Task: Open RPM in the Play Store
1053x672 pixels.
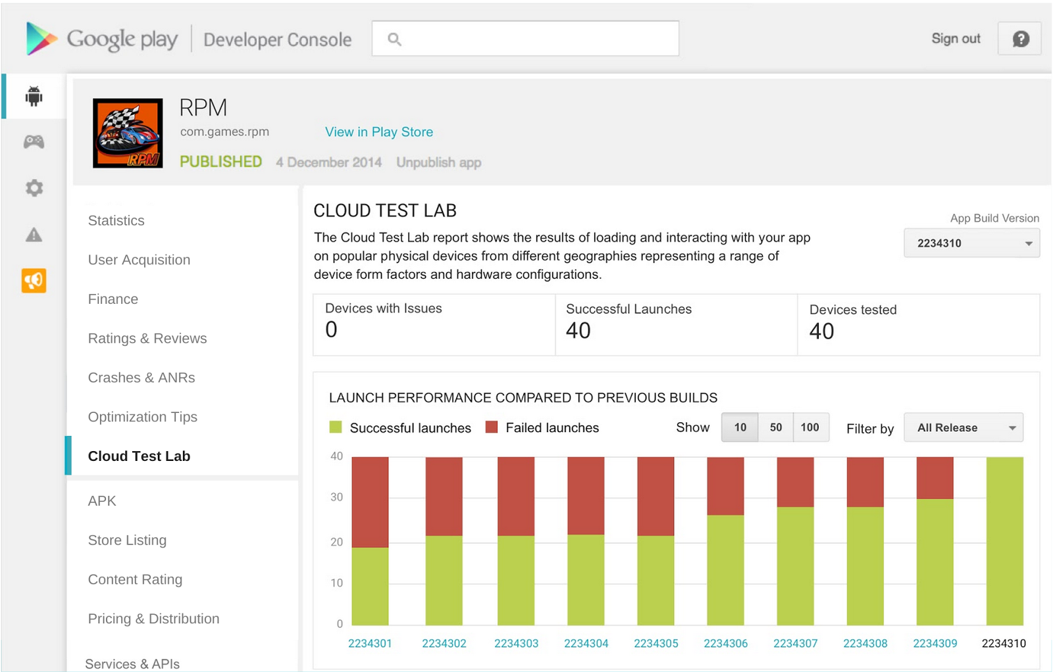Action: tap(378, 132)
